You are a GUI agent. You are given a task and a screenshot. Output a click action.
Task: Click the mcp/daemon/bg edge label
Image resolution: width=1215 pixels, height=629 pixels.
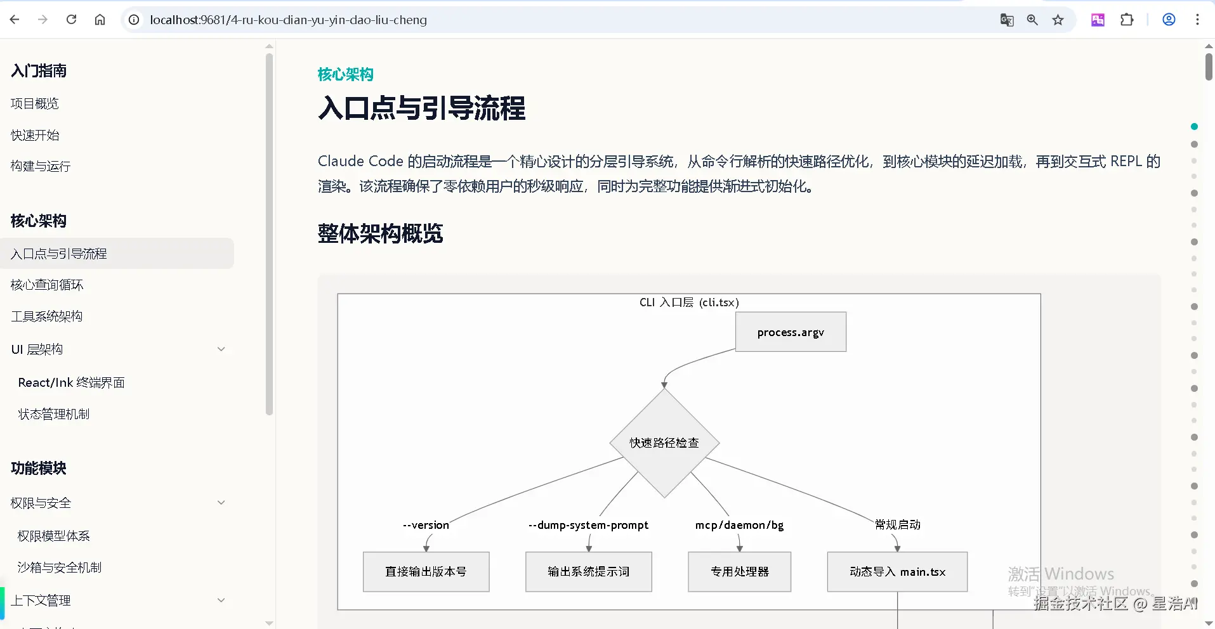739,525
